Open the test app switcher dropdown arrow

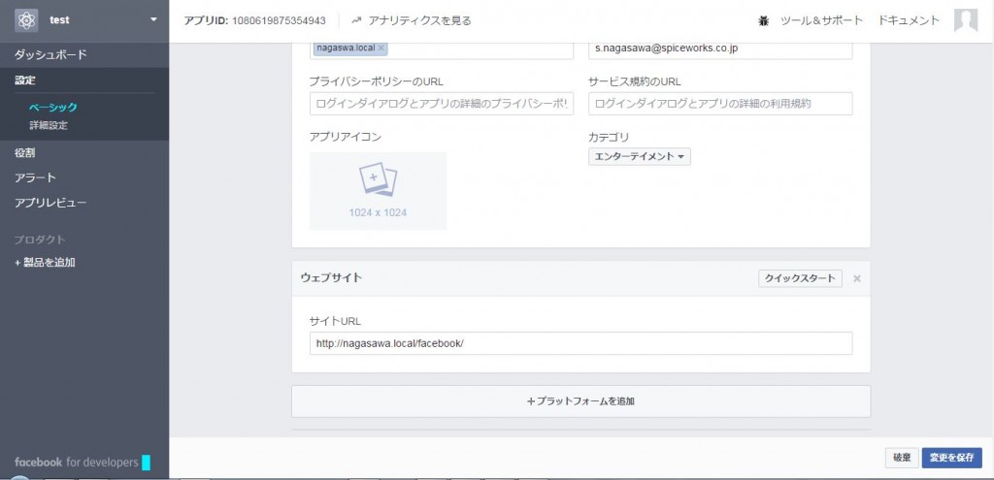153,20
